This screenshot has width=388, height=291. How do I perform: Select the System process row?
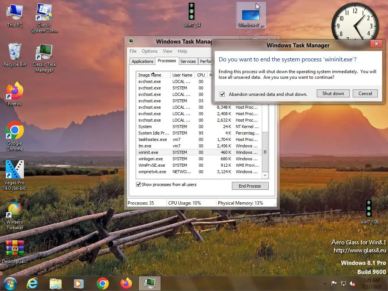pos(199,127)
